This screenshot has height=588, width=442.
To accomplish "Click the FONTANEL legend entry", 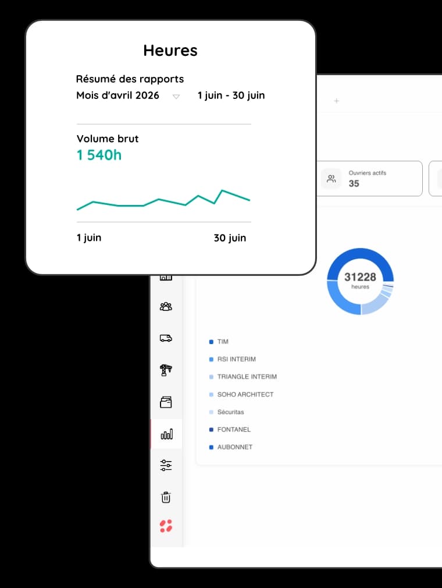I will pyautogui.click(x=230, y=430).
